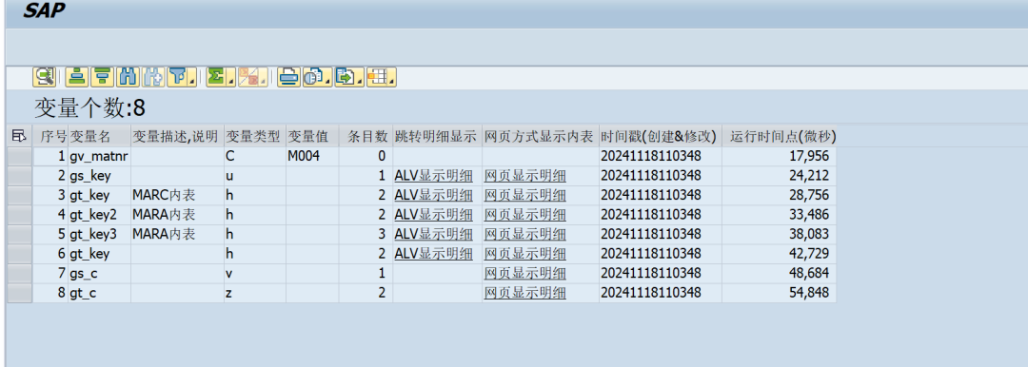Select row selector for gt_key2 row
The height and width of the screenshot is (367, 1028).
20,214
